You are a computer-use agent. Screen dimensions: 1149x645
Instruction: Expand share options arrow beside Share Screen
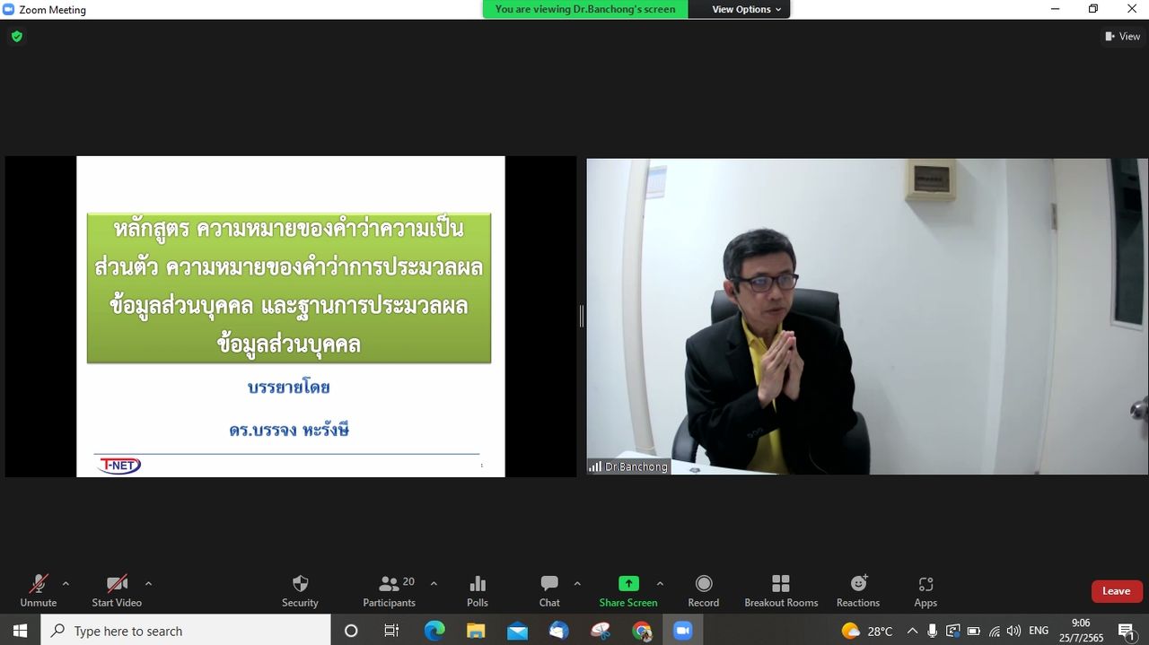660,583
